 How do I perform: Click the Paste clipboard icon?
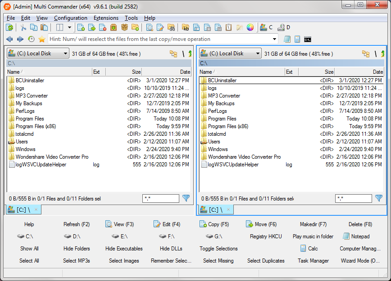click(44, 27)
